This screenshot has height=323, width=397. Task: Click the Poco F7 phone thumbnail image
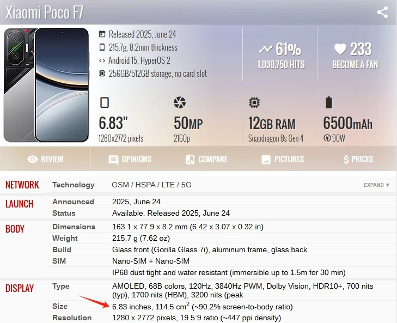pos(46,84)
